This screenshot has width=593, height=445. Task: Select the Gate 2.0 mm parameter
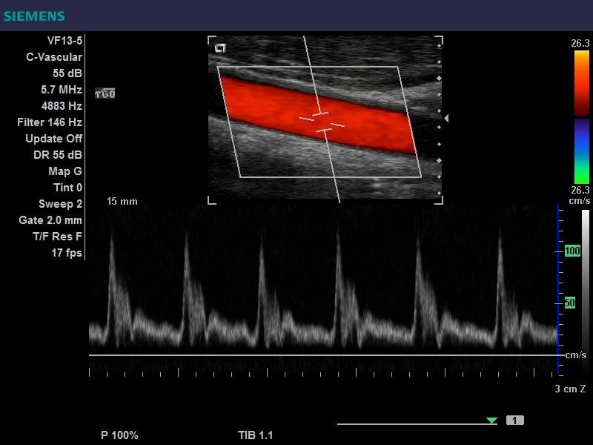tap(50, 220)
